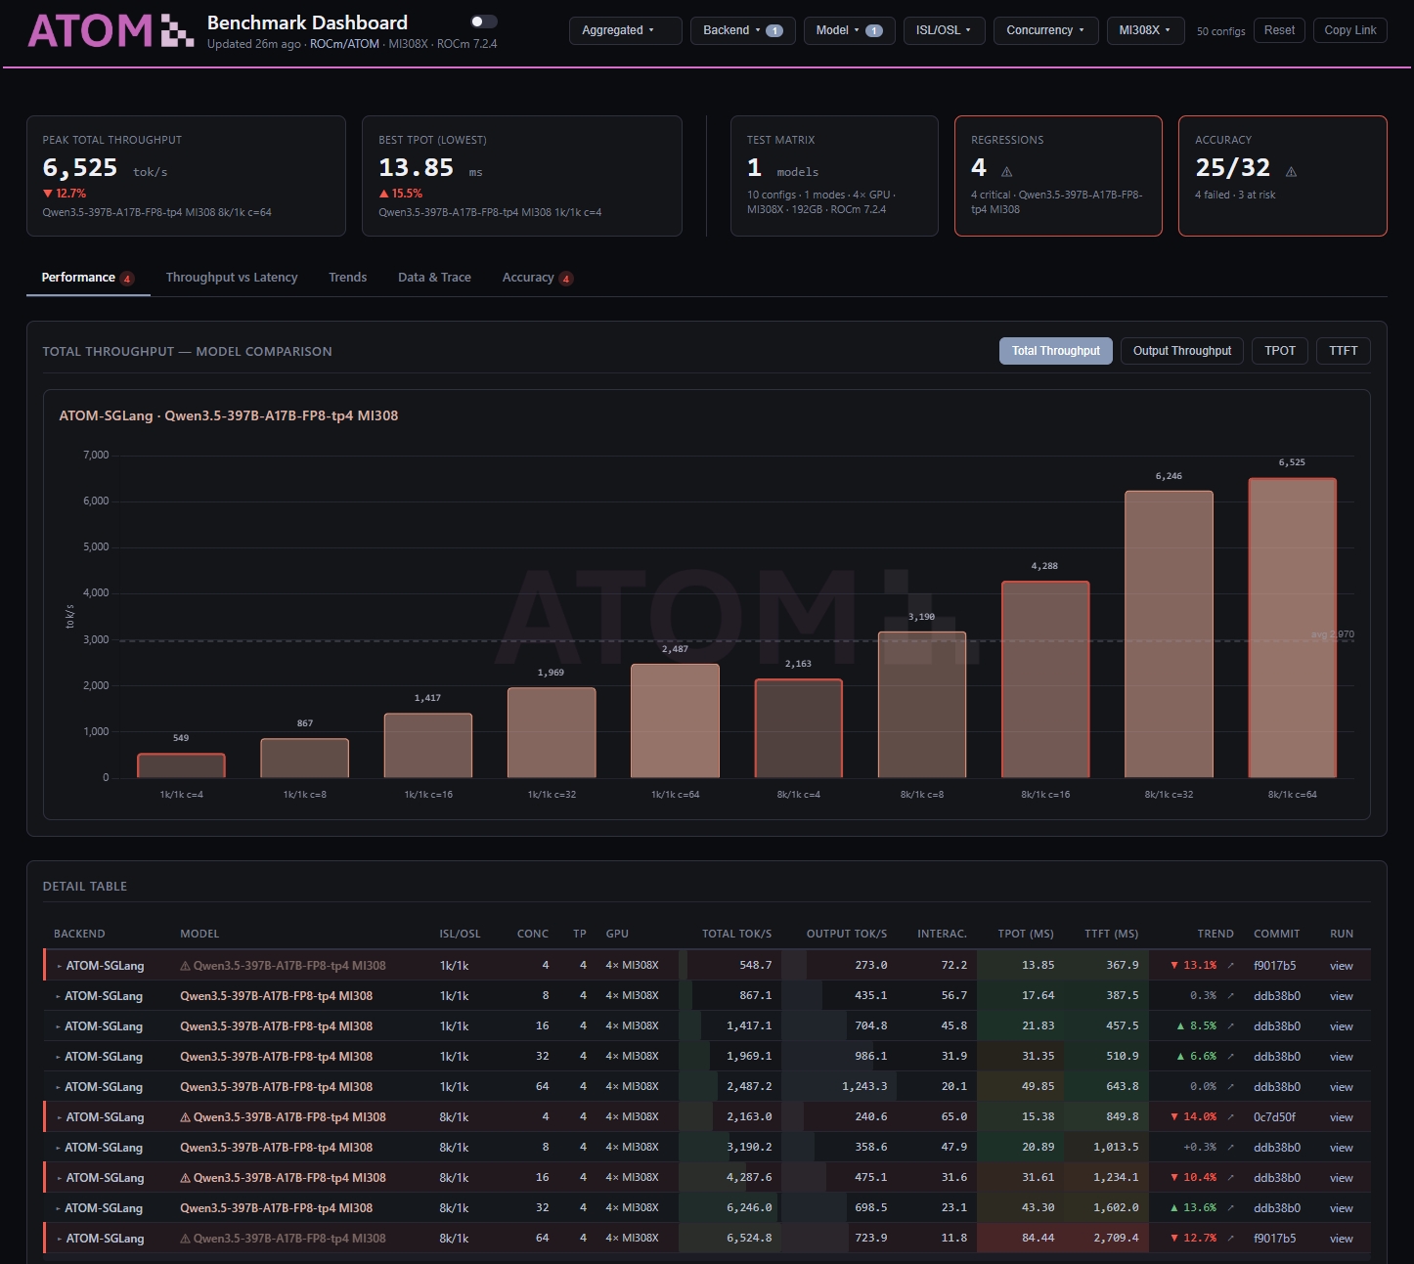Screen dimensions: 1414x1264
Task: Click the Peak Total Throughput card
Action: (x=186, y=176)
